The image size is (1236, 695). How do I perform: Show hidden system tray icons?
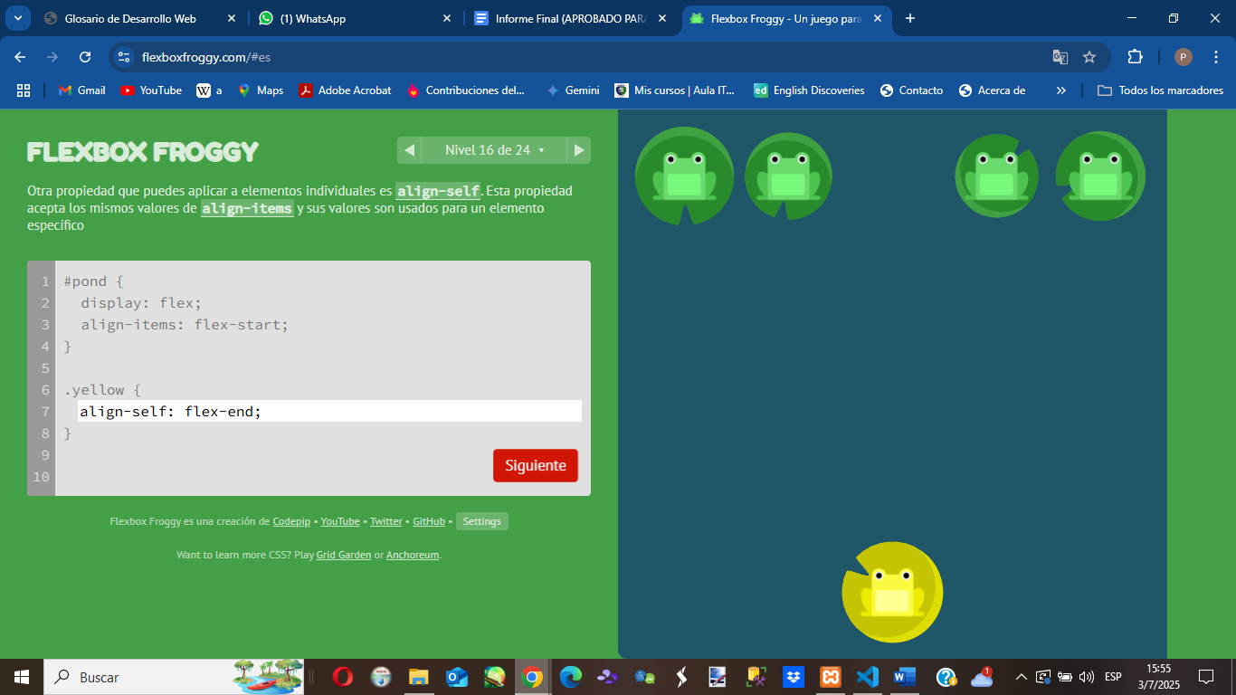(1022, 677)
